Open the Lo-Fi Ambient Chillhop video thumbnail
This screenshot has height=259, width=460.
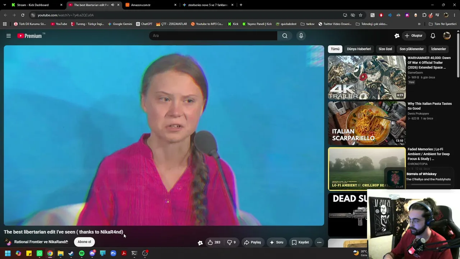[367, 169]
